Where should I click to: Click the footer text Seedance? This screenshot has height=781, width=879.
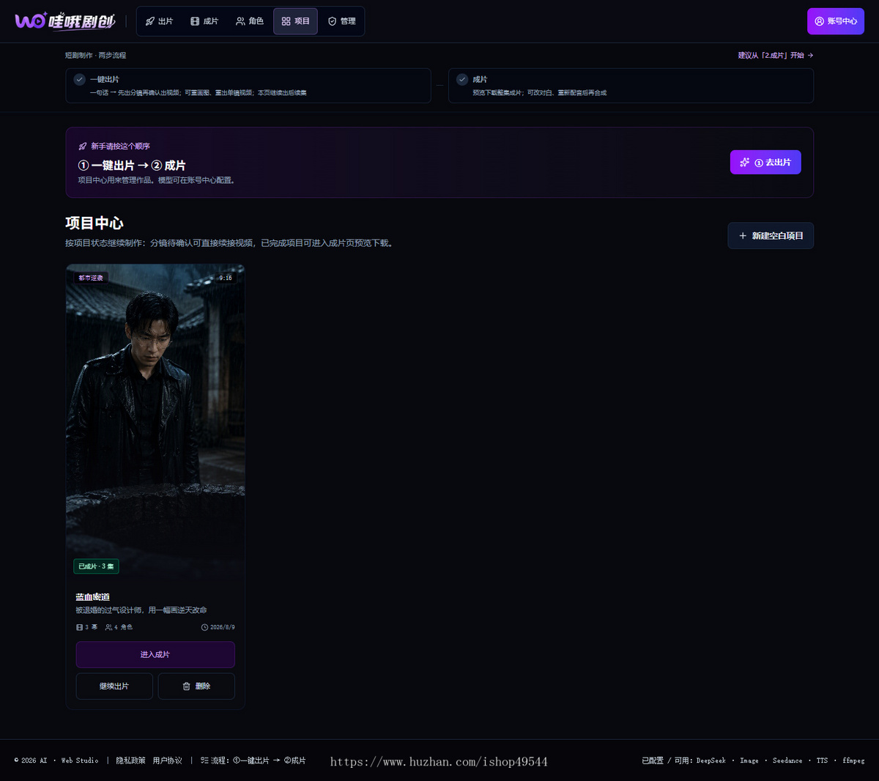787,760
